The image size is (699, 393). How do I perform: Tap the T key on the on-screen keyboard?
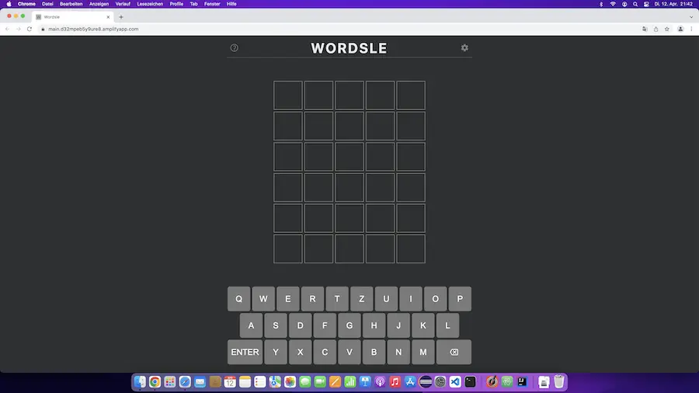337,299
